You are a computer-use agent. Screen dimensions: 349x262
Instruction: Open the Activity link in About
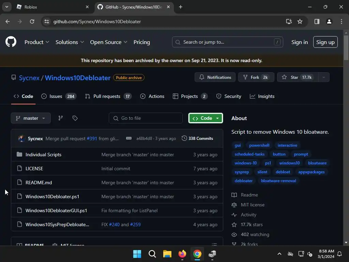[x=244, y=215]
